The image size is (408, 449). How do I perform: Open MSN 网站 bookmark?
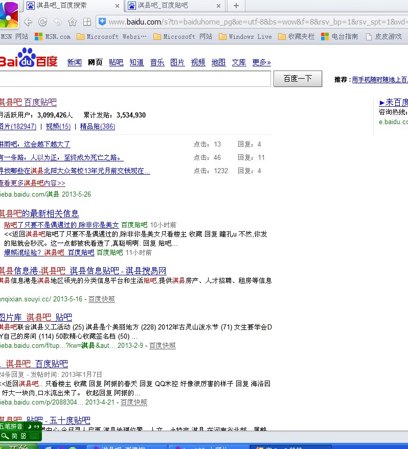point(14,37)
